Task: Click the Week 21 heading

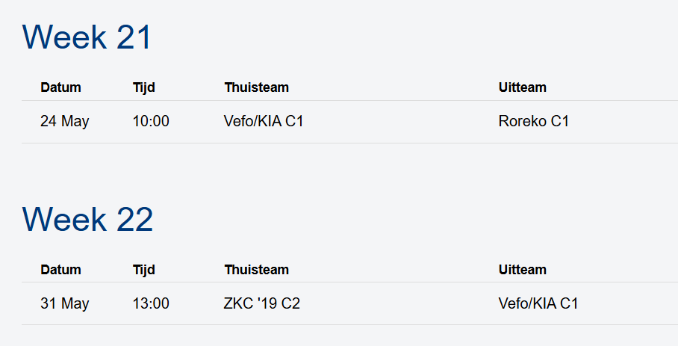Action: (87, 37)
